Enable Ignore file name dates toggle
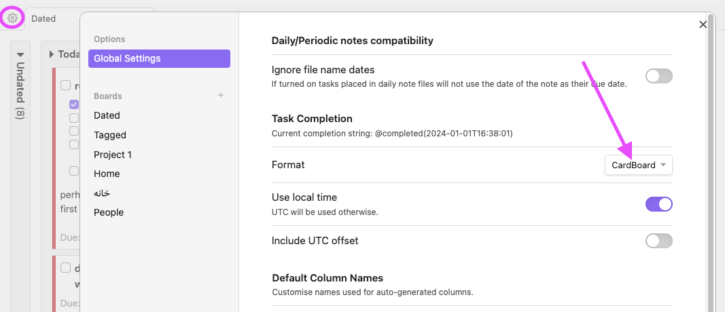Image resolution: width=725 pixels, height=312 pixels. (x=658, y=76)
